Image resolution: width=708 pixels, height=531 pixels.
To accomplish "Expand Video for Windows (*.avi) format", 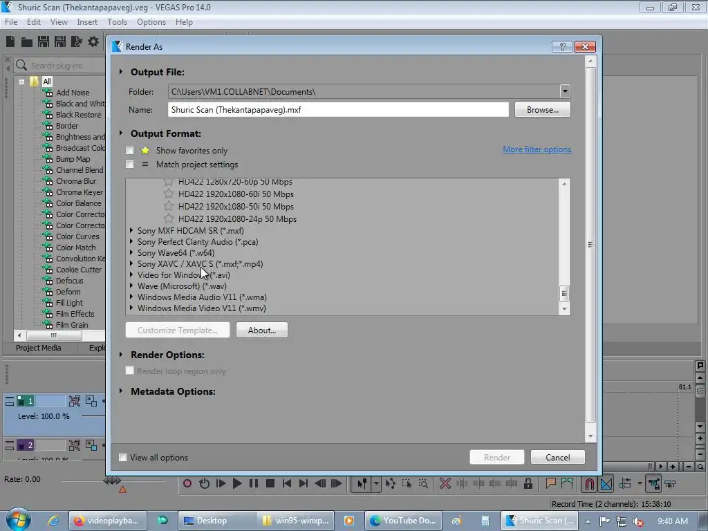I will click(131, 274).
